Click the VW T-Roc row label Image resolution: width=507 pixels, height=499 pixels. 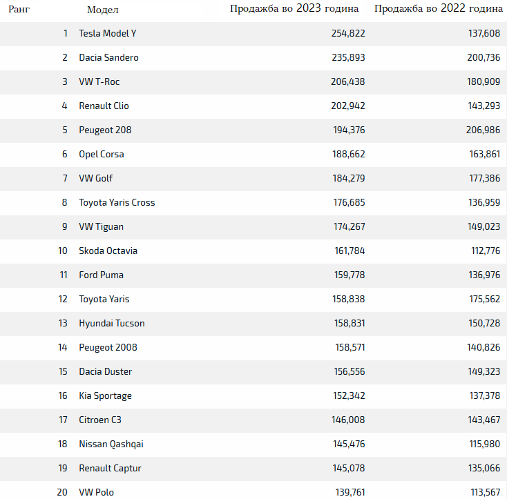click(99, 82)
